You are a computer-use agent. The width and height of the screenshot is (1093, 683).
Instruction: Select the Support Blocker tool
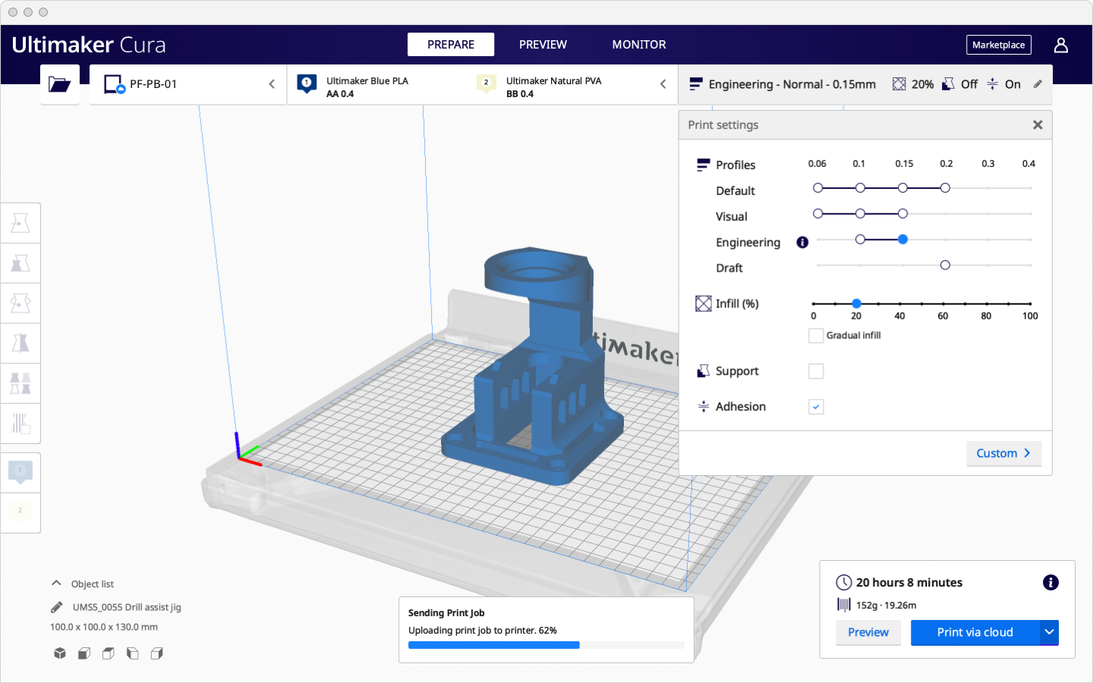(x=20, y=423)
